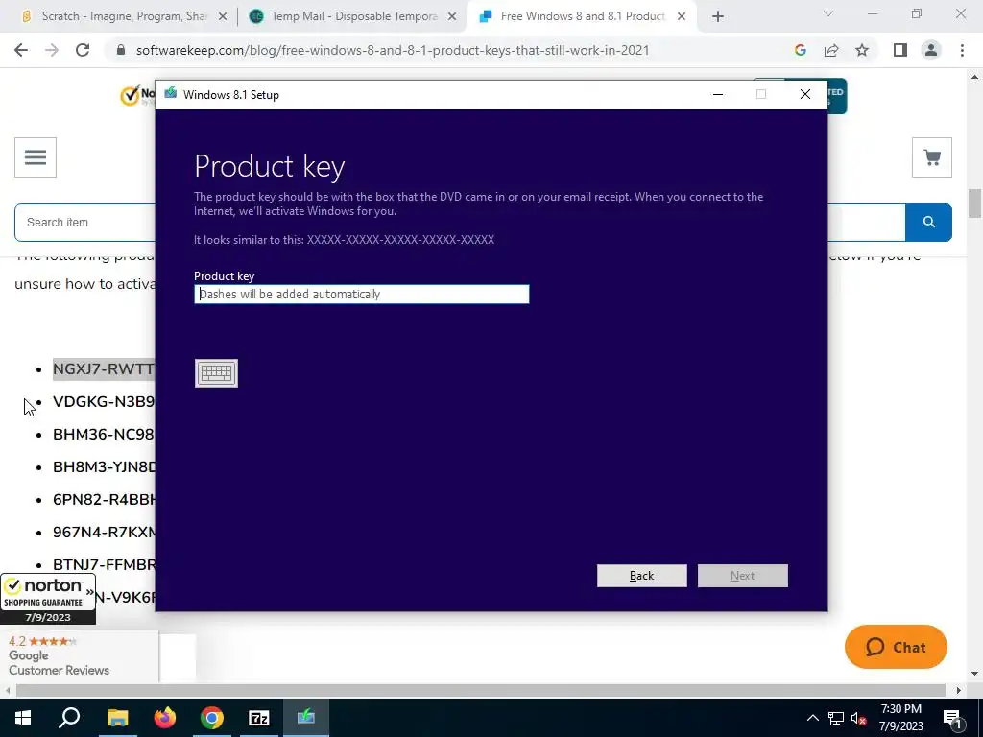Viewport: 983px width, 737px height.
Task: Click the Next button in Windows Setup
Action: (x=742, y=576)
